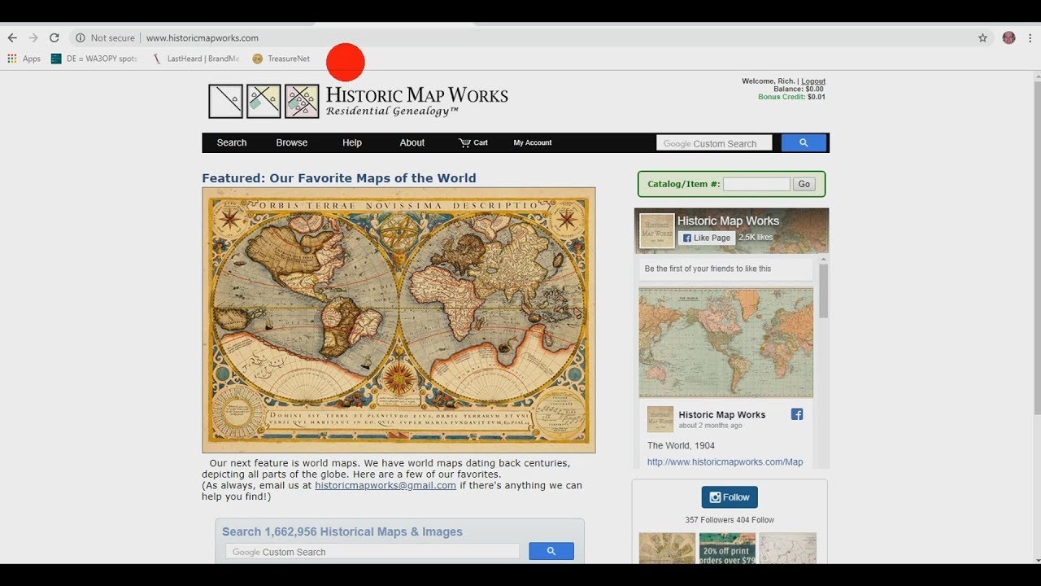1041x586 pixels.
Task: Click the Historic Map Works Facebook title
Action: (728, 221)
